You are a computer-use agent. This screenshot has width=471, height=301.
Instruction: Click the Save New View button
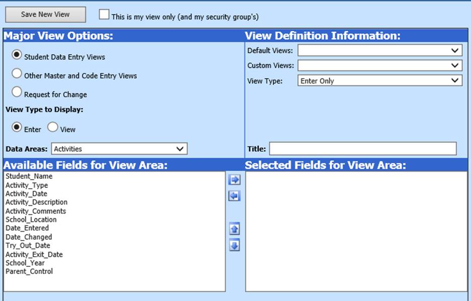coord(45,15)
